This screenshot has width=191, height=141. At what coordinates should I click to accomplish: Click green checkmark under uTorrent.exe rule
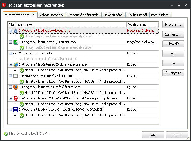click(22, 48)
